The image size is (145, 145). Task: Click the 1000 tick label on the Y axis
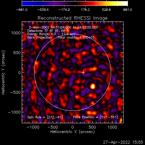point(16,33)
